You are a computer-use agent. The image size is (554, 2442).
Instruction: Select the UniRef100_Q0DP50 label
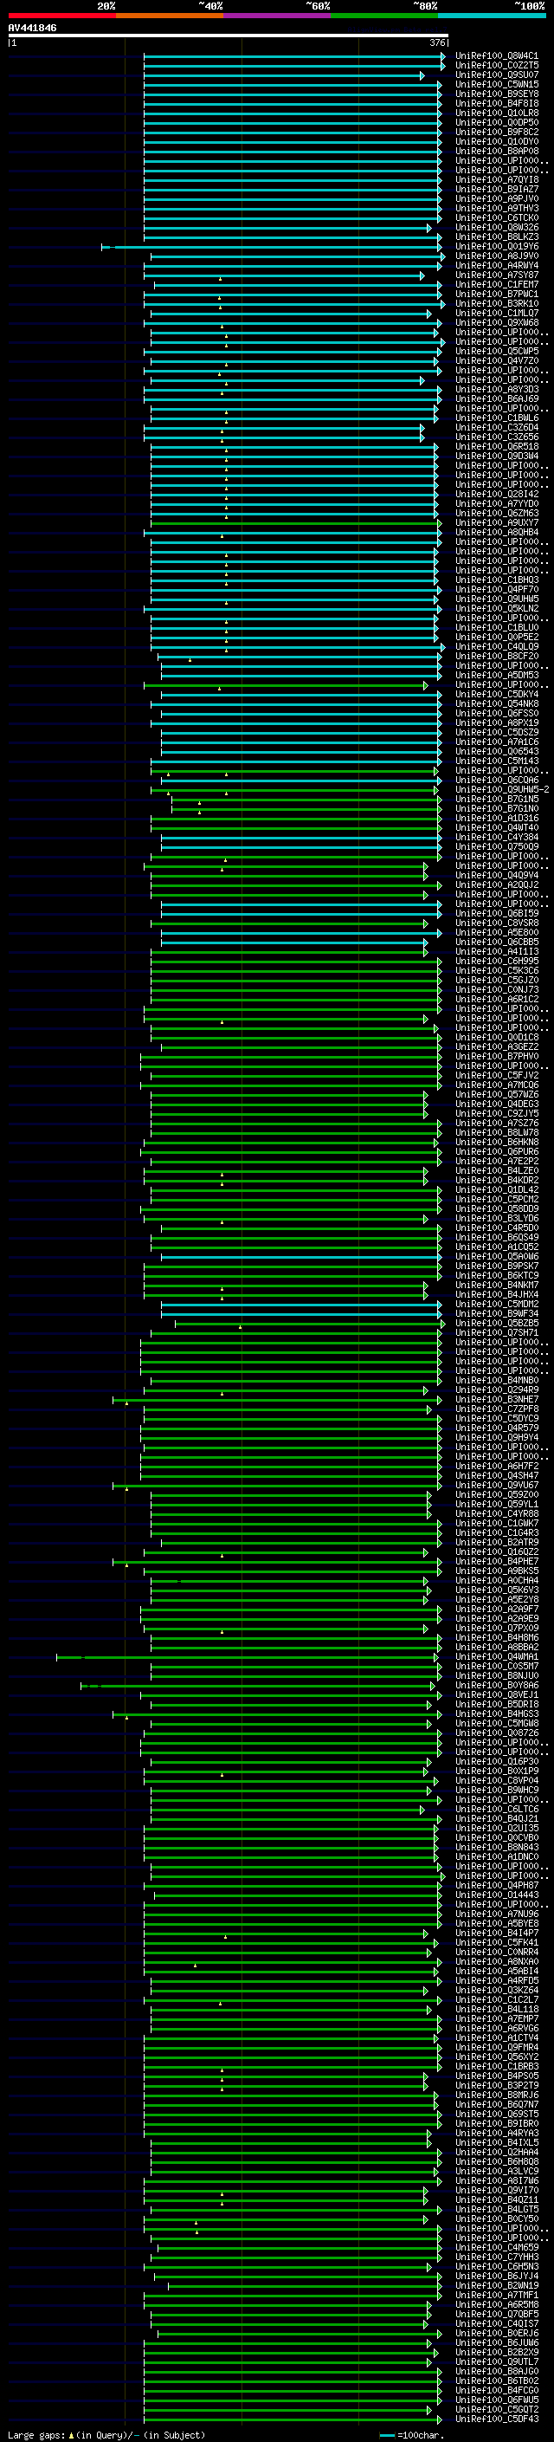point(496,122)
